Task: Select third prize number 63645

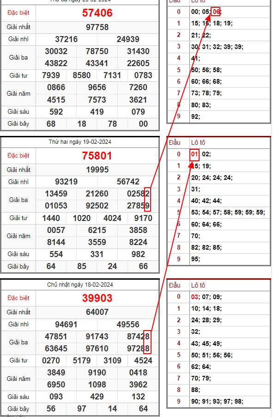Action: coord(56,349)
